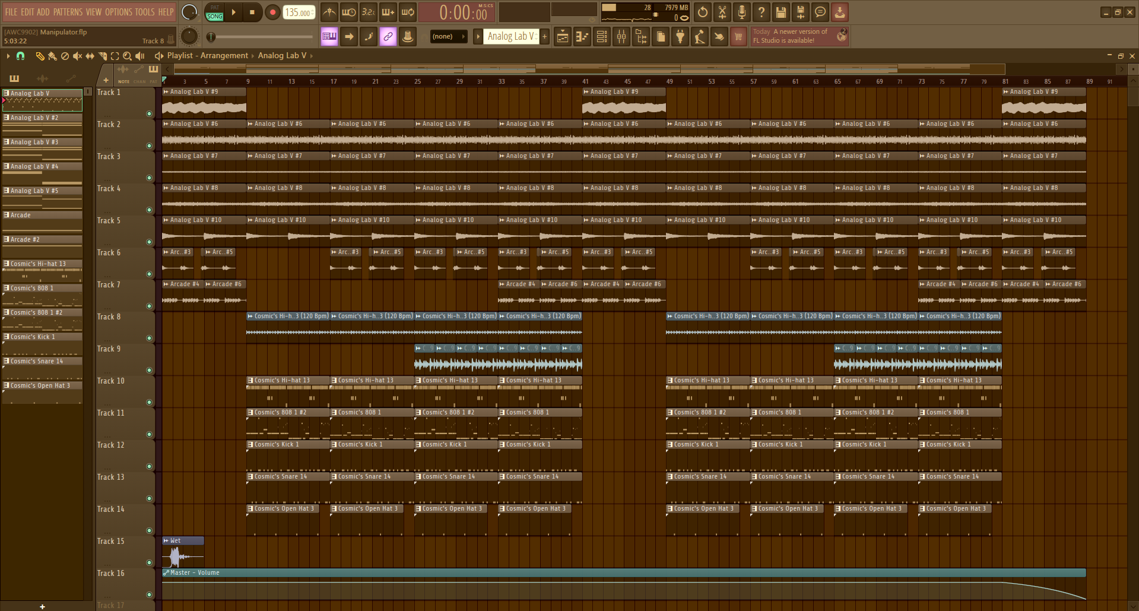Open help question mark icon
The image size is (1139, 611).
pos(762,12)
